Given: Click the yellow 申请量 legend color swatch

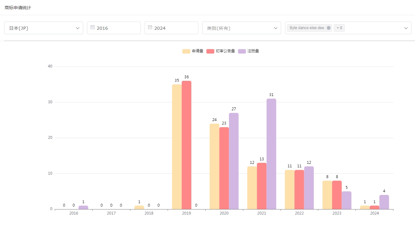Looking at the screenshot, I should [x=186, y=51].
